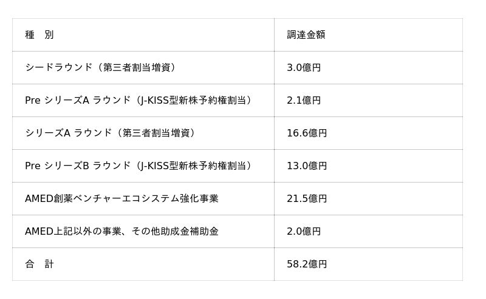This screenshot has width=486, height=299.
Task: Select the AMED上記以外の事業、その他助成金補助金 row label
Action: coord(122,232)
